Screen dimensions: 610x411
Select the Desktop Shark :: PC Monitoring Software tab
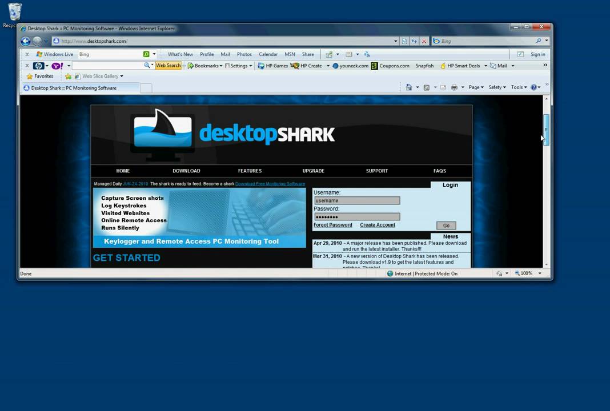click(x=81, y=88)
